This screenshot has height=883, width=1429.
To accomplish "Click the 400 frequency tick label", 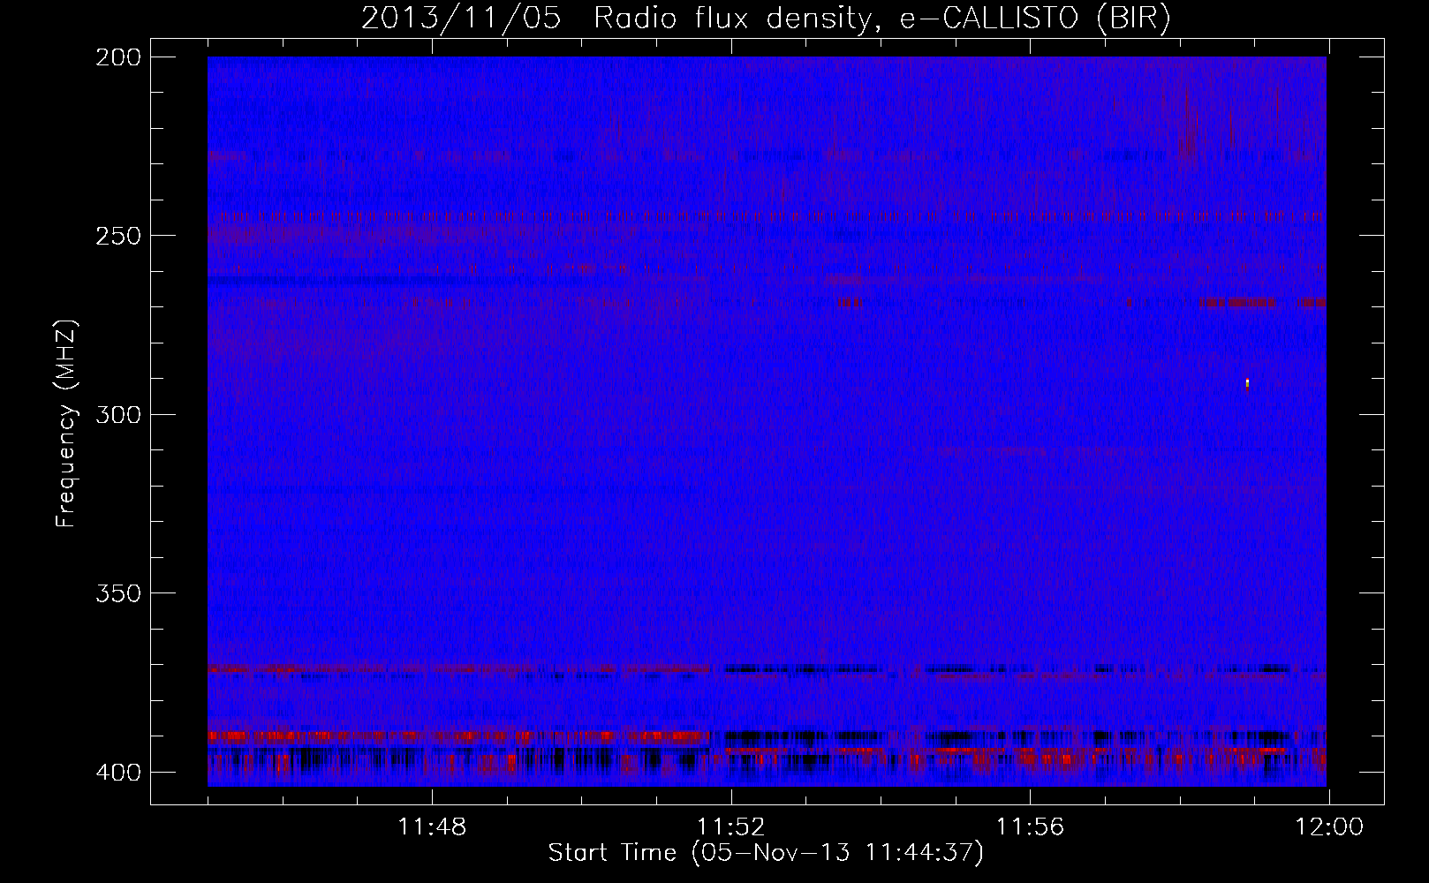I will coord(117,773).
